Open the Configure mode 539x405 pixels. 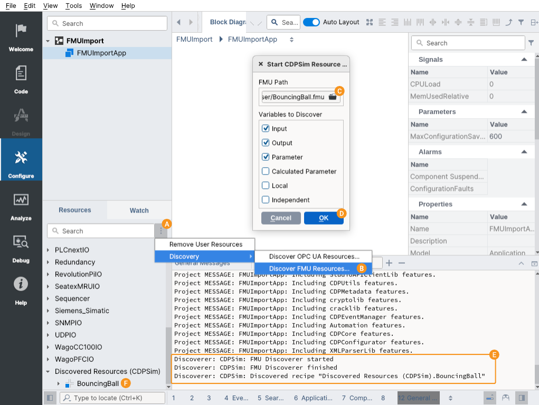tap(21, 160)
